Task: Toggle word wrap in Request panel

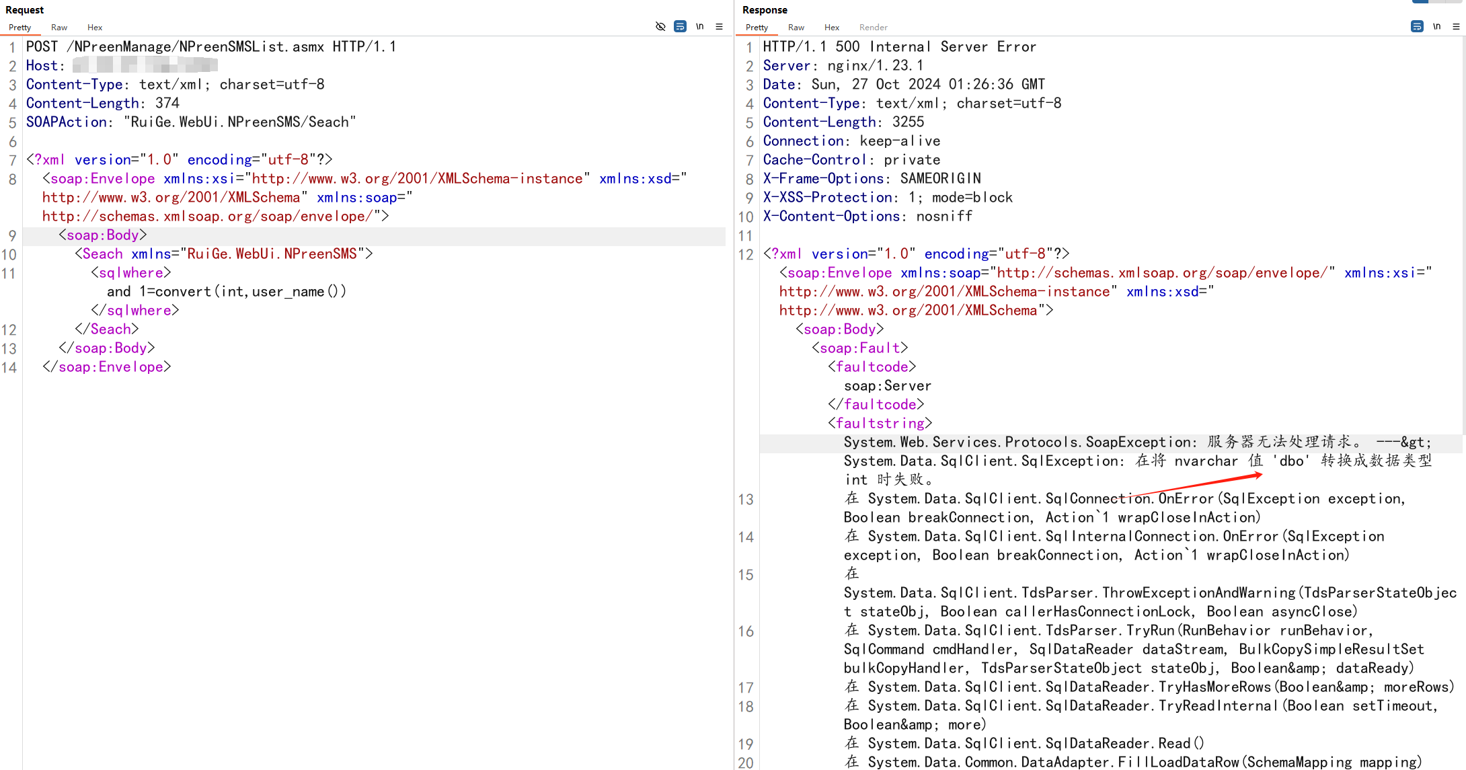Action: click(680, 26)
